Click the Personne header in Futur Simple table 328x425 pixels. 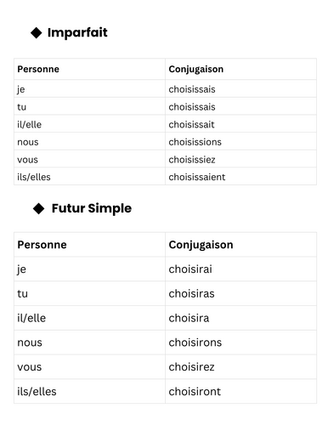tap(42, 245)
